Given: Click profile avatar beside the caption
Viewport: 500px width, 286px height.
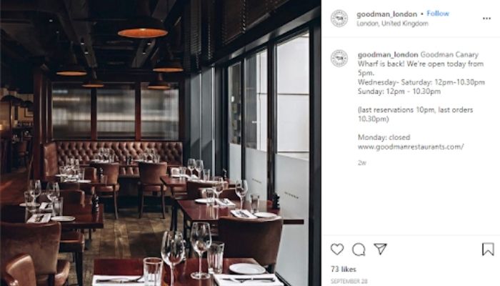Looking at the screenshot, I should pos(339,59).
